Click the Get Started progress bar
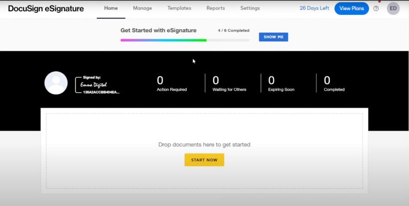This screenshot has width=409, height=206. (x=185, y=40)
